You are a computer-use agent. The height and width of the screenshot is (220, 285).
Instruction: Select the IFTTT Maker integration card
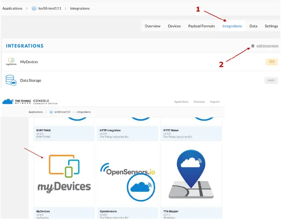coord(191,129)
